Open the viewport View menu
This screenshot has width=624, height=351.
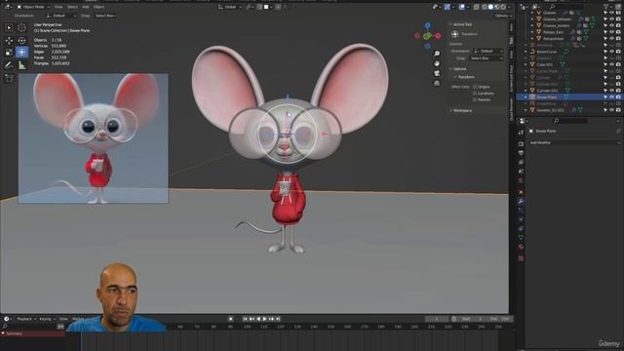tap(58, 7)
